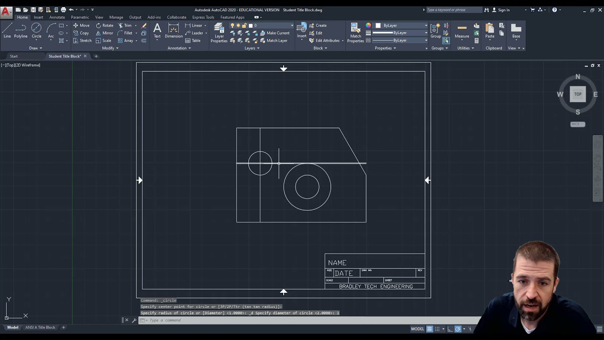
Task: Switch to ANSI A Title Block layout tab
Action: coord(40,327)
